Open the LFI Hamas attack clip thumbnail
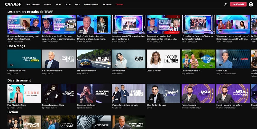 [x=198, y=25]
